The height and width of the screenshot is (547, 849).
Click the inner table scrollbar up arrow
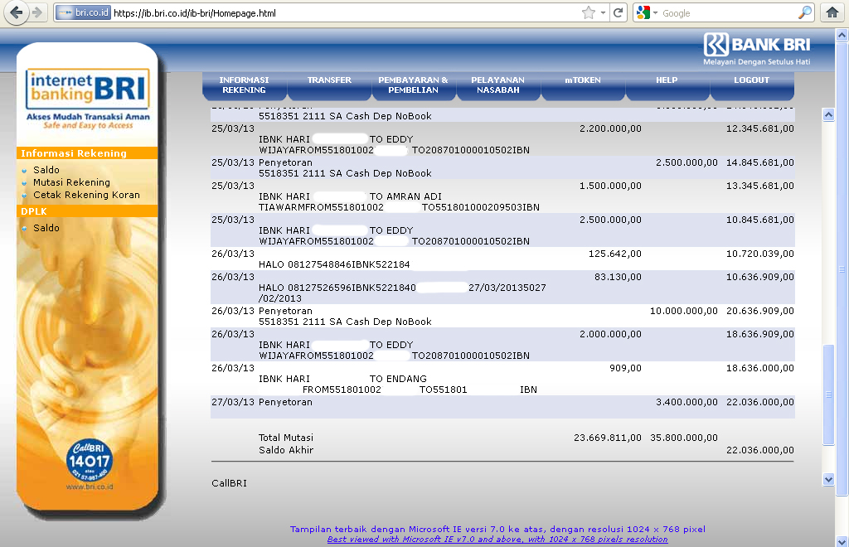(x=828, y=114)
